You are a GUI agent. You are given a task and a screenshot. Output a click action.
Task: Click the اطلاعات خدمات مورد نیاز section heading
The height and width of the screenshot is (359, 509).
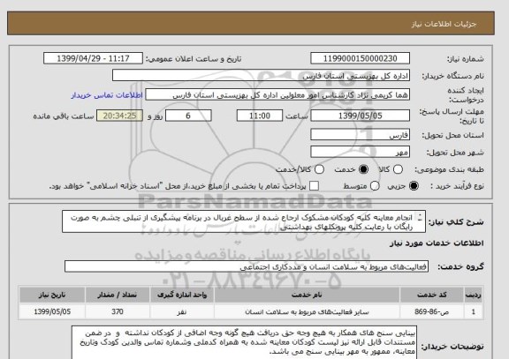point(437,243)
